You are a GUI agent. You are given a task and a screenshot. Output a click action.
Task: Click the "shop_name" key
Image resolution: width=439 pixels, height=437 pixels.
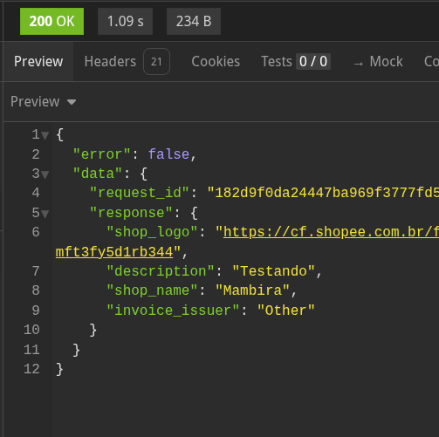pos(152,290)
